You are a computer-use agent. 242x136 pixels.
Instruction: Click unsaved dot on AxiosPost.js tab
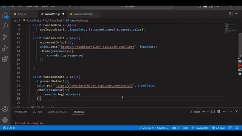63,14
